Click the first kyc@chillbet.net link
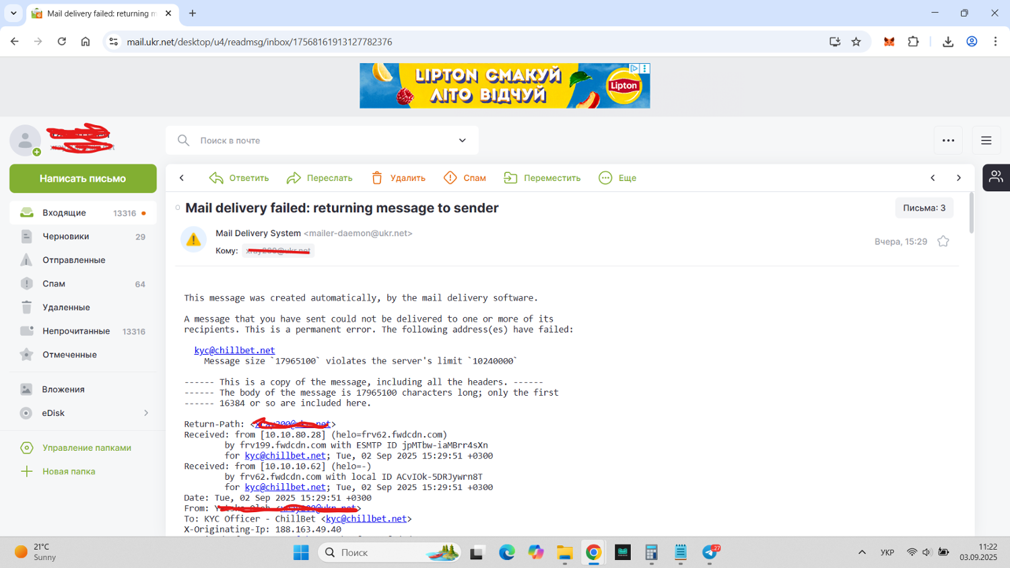The image size is (1010, 568). (x=234, y=351)
